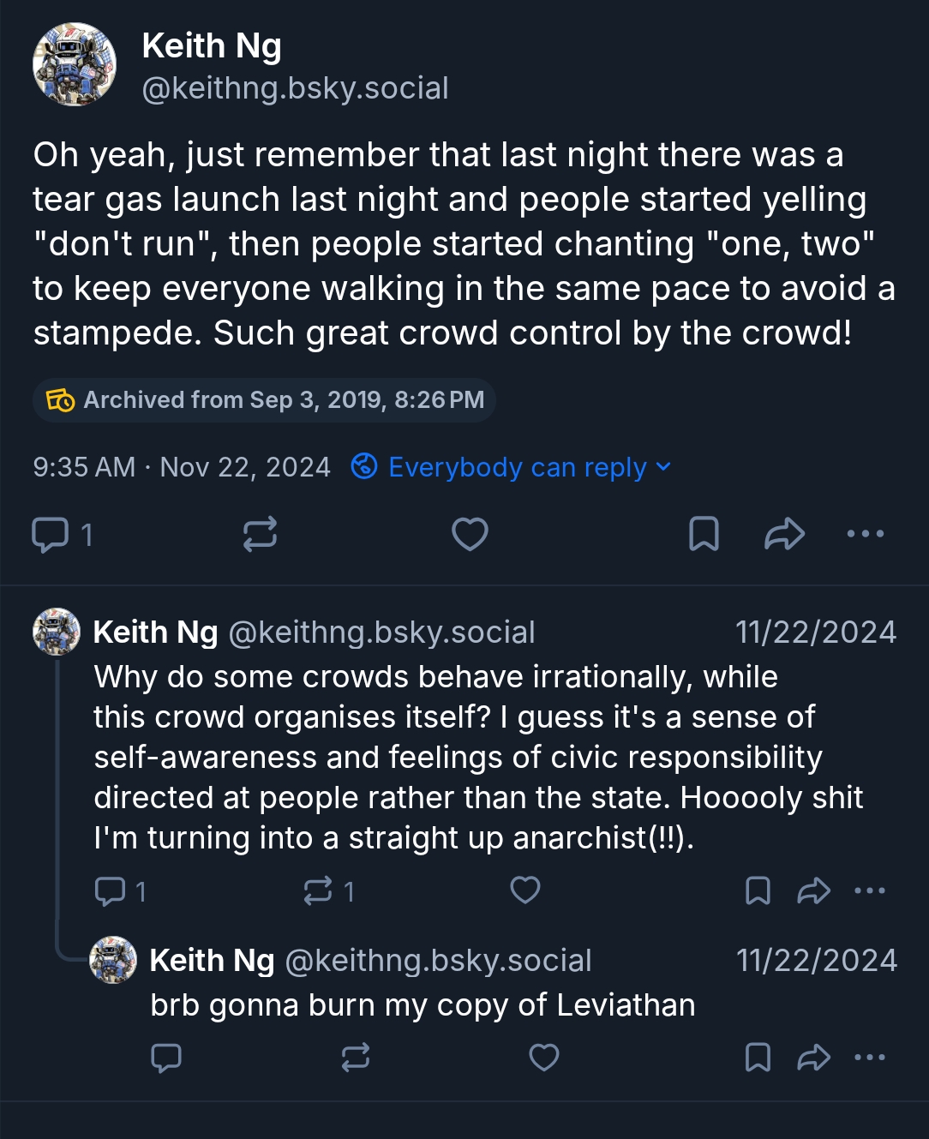Viewport: 929px width, 1139px height.
Task: Open more options for main post
Action: click(x=865, y=534)
